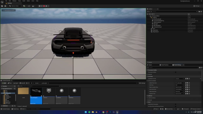The image size is (203, 114).
Task: Click the World Settings property matrix icon
Action: [x=200, y=67]
